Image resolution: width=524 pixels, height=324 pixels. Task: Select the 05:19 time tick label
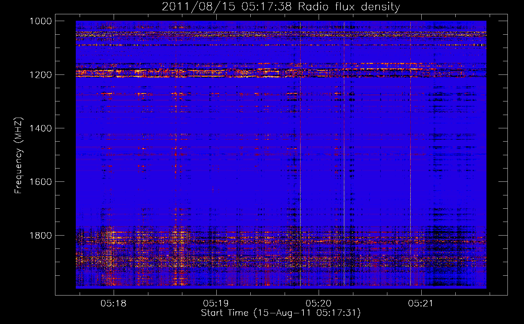click(216, 303)
